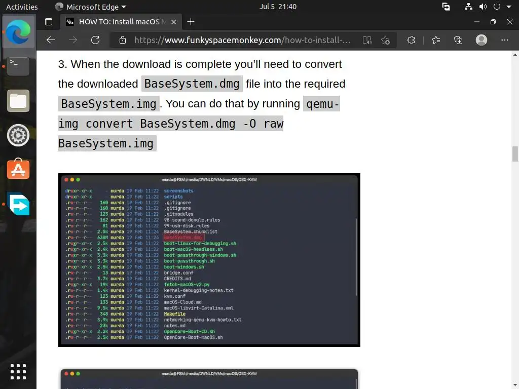This screenshot has height=389, width=519.
Task: Click the second terminal screenshot at page bottom
Action: [209, 379]
